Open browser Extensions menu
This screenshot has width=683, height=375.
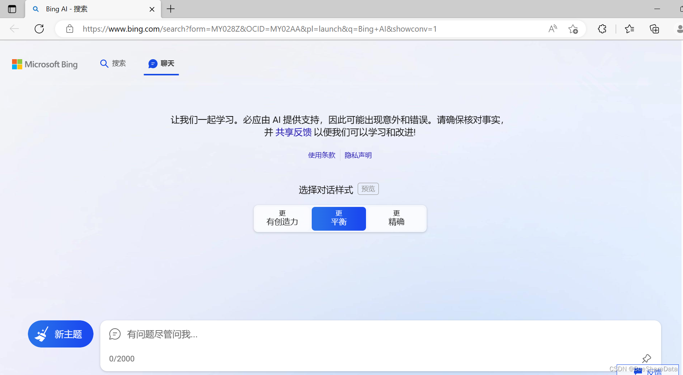(602, 29)
